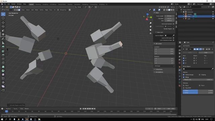Toggle camera view with the camera icon
This screenshot has height=121, width=215.
click(150, 30)
